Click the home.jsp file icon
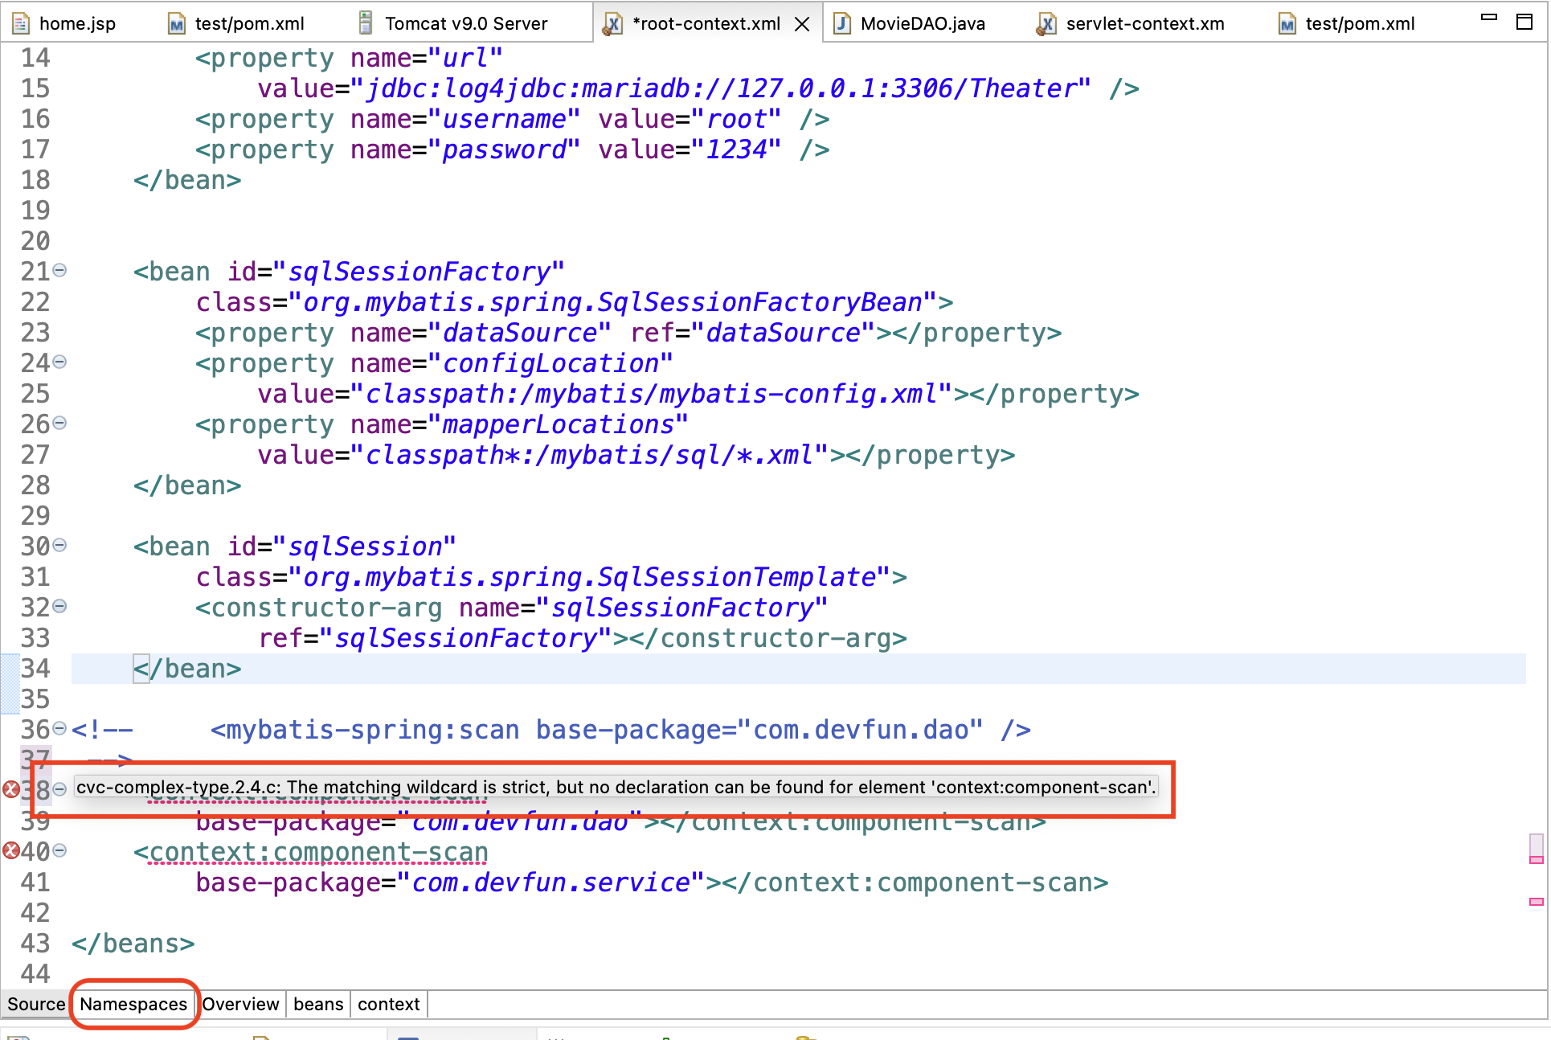Image resolution: width=1551 pixels, height=1040 pixels. coord(21,23)
